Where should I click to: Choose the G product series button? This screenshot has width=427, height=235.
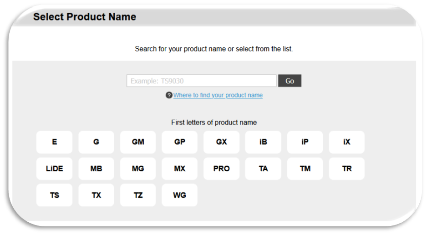(96, 142)
